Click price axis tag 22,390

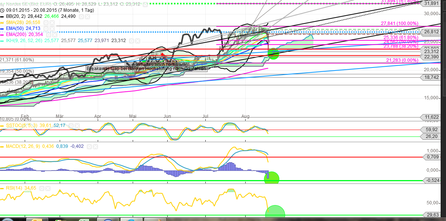point(430,57)
